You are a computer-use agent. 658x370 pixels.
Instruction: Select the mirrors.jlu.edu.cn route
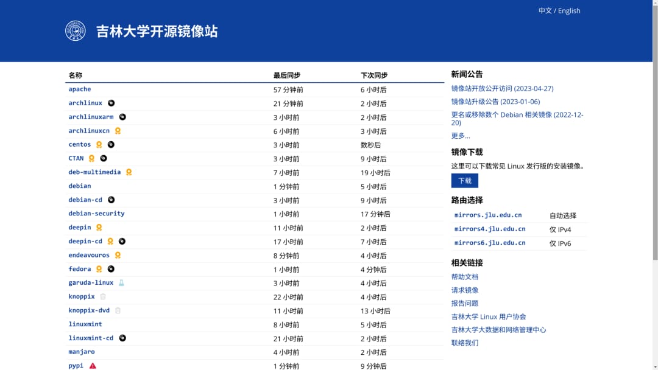pyautogui.click(x=488, y=215)
